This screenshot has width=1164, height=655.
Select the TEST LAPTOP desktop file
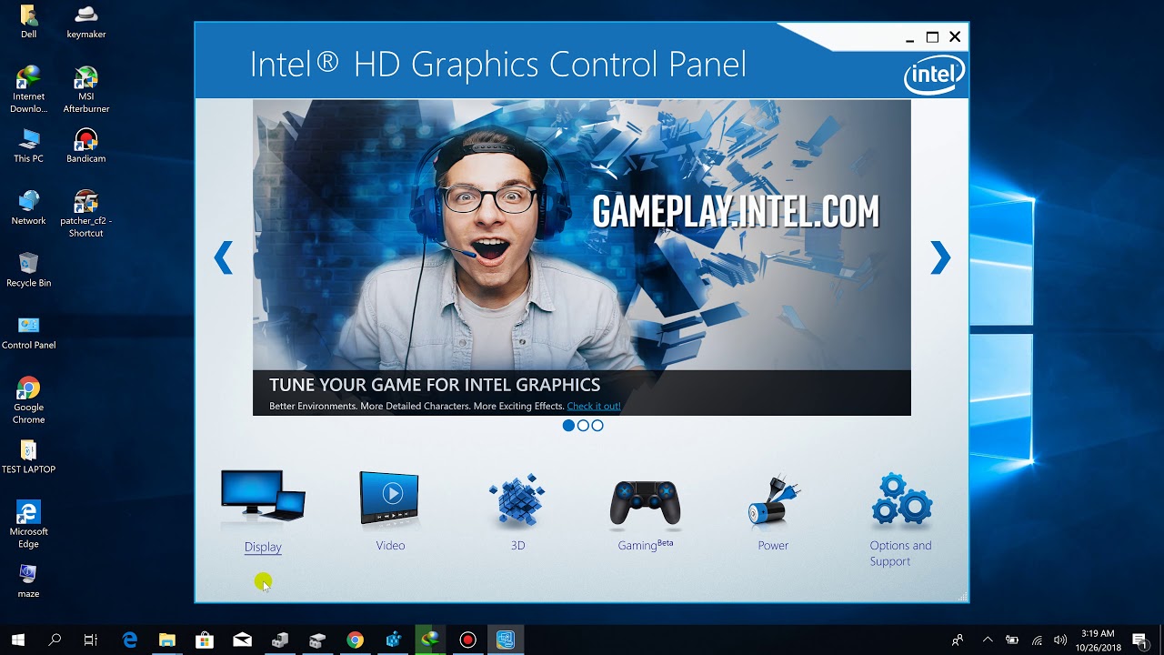tap(28, 456)
